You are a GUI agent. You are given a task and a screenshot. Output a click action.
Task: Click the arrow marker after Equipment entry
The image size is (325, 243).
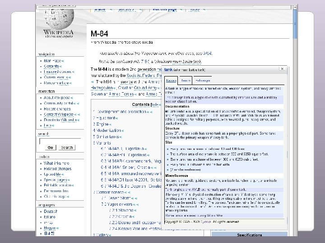click(x=117, y=118)
